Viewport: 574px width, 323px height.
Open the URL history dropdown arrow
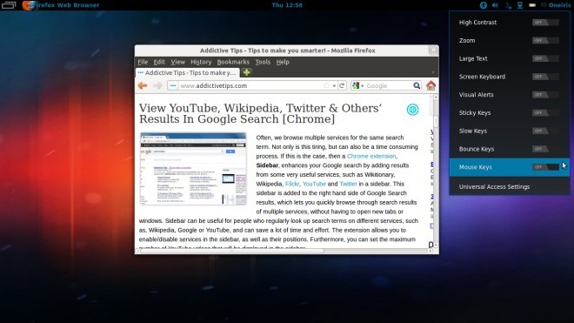click(x=334, y=86)
